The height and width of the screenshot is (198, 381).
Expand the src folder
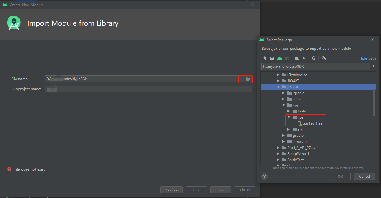tap(289, 129)
